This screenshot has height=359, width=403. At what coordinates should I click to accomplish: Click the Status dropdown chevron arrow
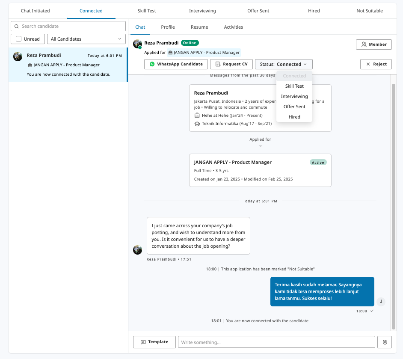point(305,64)
